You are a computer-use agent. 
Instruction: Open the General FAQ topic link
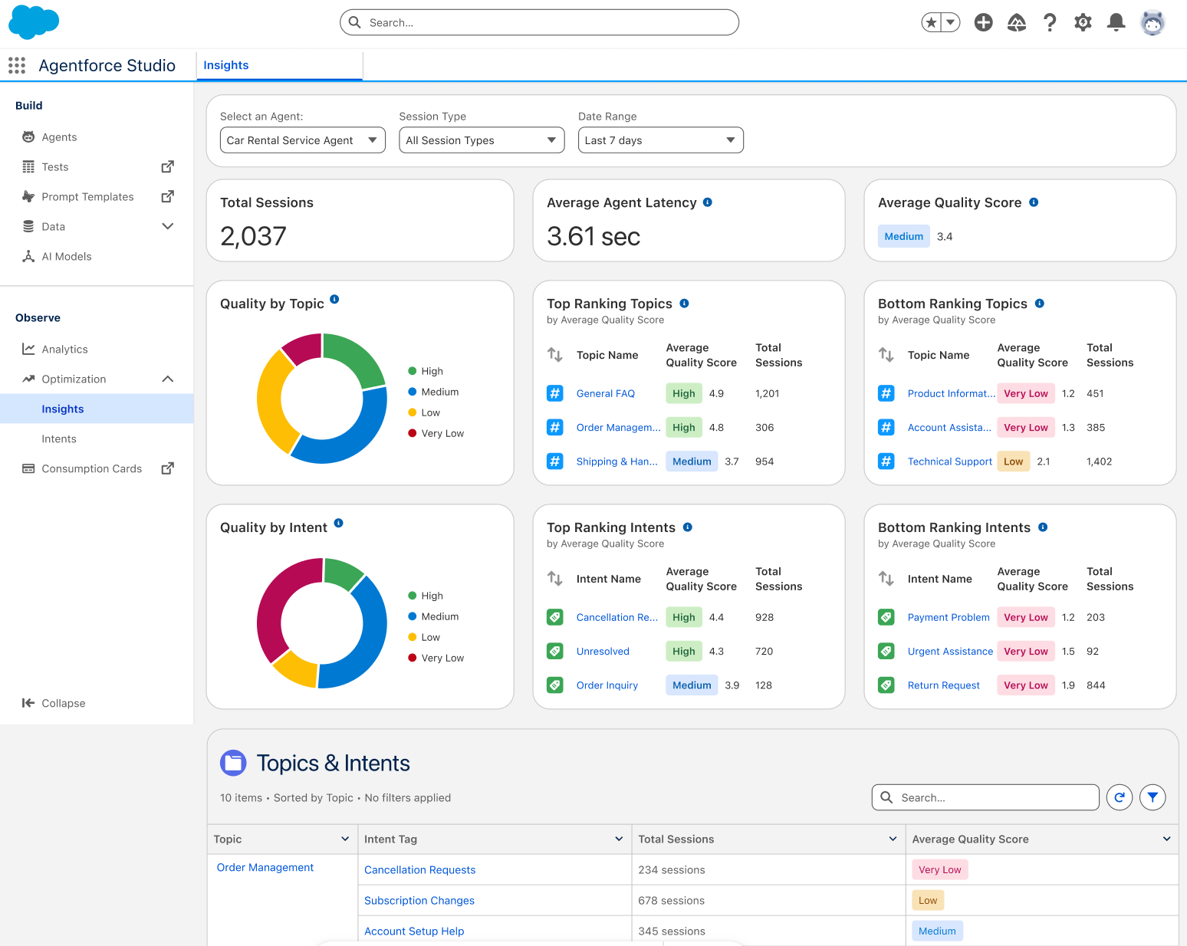pos(605,393)
